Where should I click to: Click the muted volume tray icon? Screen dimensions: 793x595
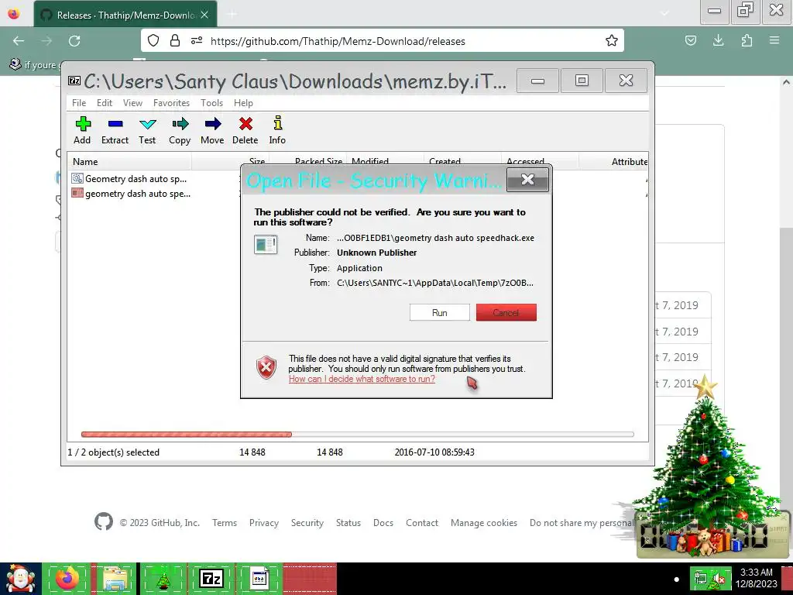(719, 578)
